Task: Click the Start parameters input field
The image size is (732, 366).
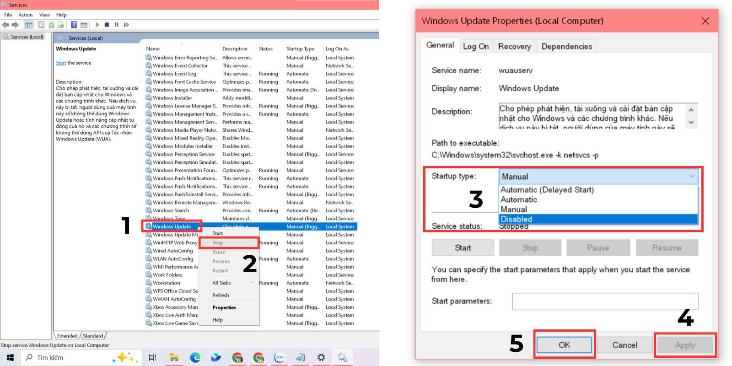Action: tap(605, 301)
